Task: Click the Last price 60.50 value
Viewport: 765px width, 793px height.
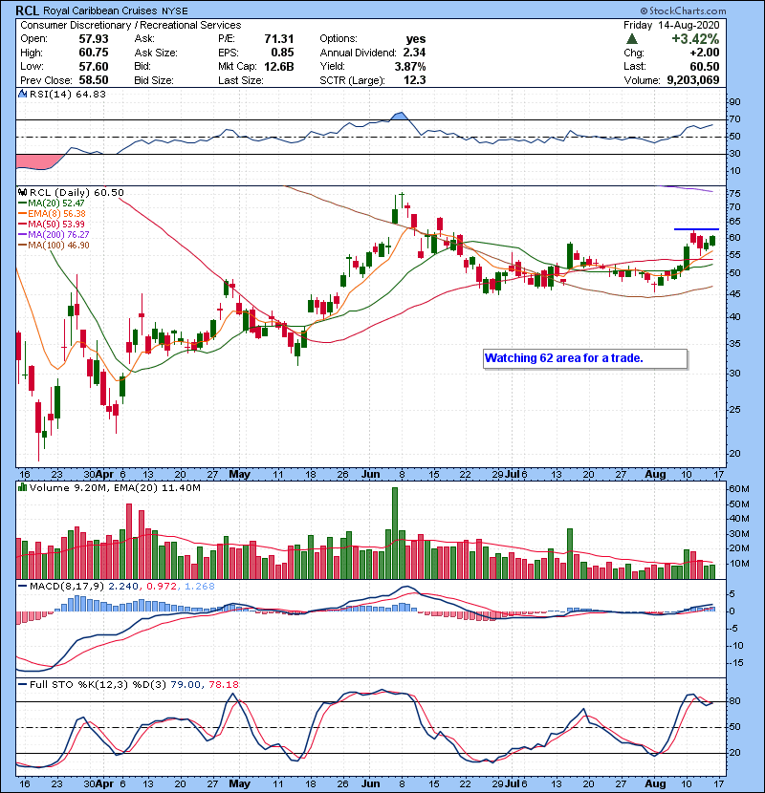Action: [704, 66]
